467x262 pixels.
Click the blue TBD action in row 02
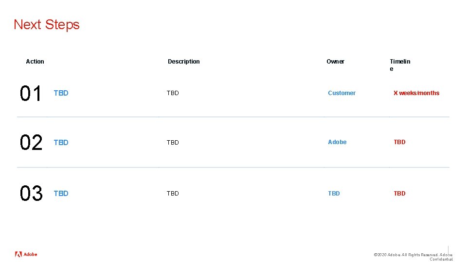tap(61, 143)
